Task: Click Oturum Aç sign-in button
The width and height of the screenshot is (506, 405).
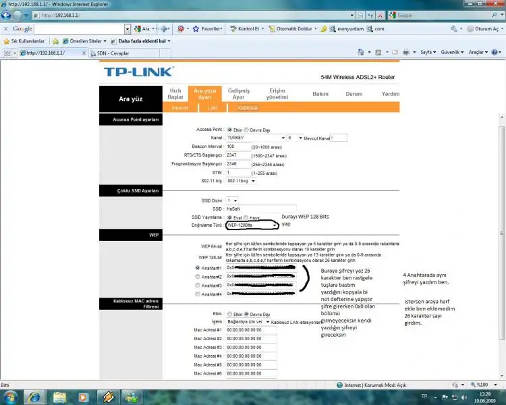Action: tap(483, 29)
